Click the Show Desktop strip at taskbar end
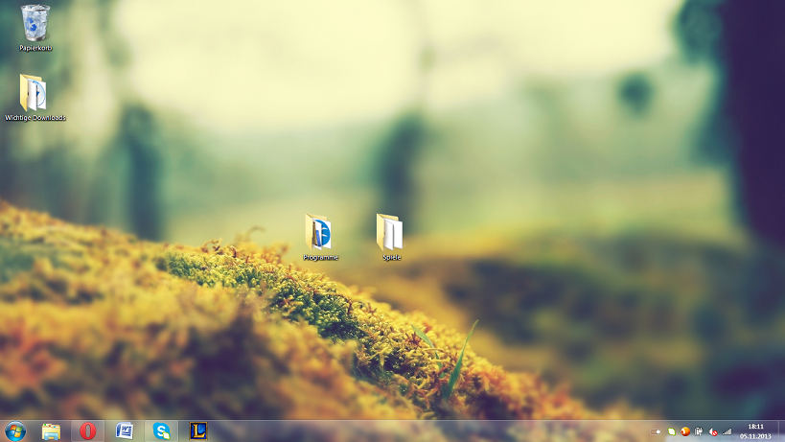This screenshot has height=442, width=785. 781,431
